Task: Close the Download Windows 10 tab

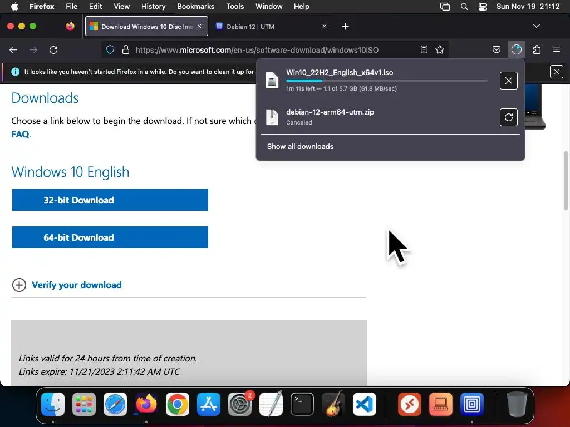Action: 199,26
